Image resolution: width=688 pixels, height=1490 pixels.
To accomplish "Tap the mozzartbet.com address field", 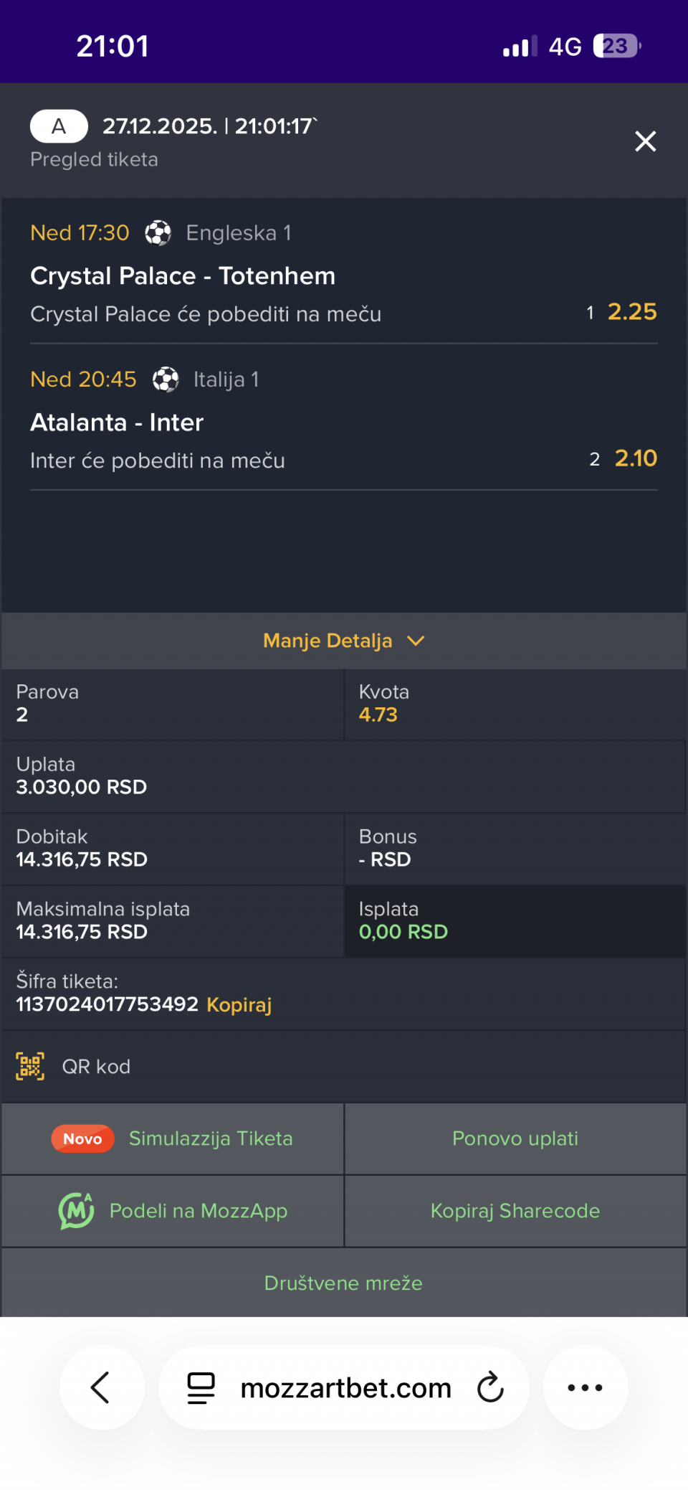I will [345, 1387].
